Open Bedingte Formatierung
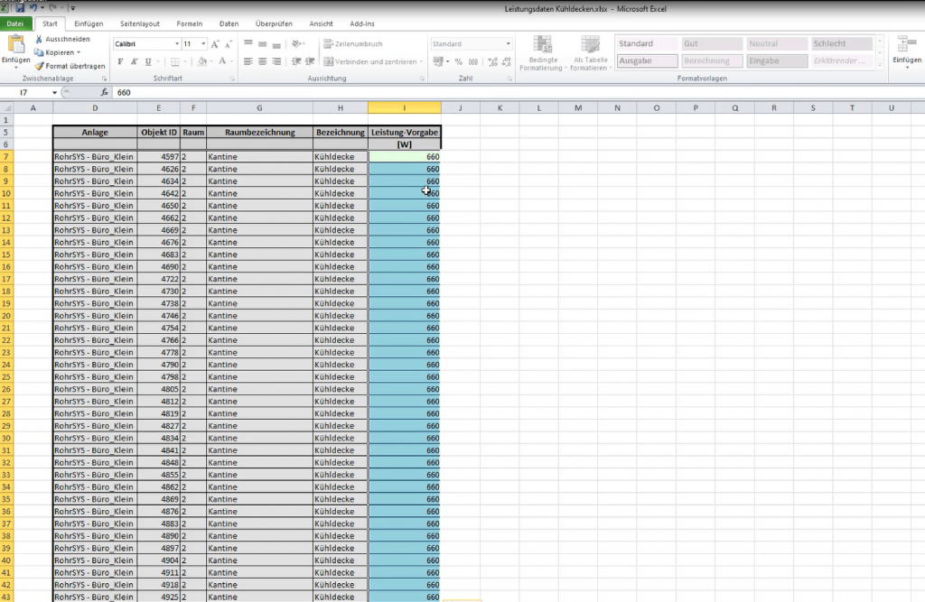 point(542,53)
